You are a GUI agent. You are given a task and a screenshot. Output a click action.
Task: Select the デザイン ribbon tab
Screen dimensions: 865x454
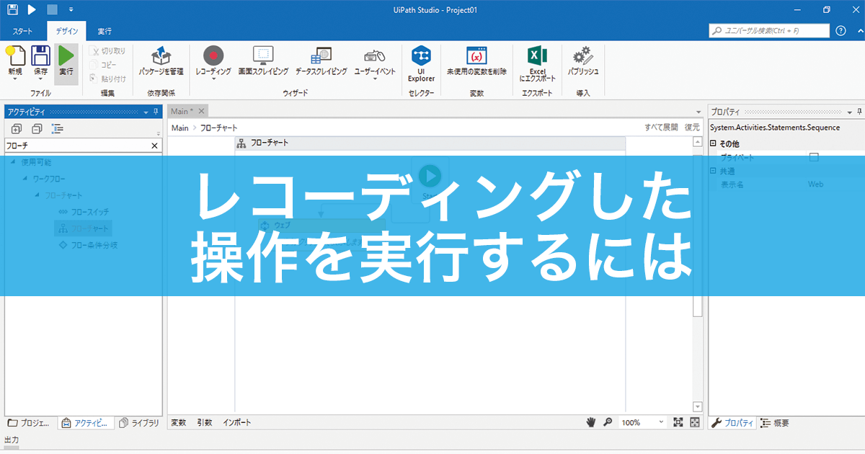click(x=66, y=32)
